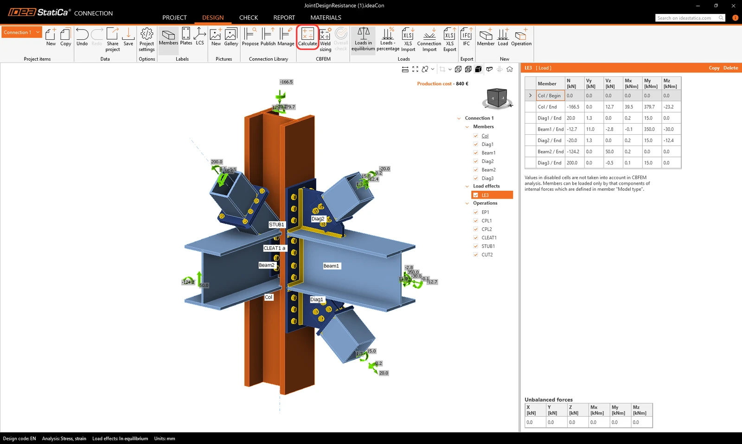Add a new Load effect
This screenshot has height=444, width=742.
(503, 37)
